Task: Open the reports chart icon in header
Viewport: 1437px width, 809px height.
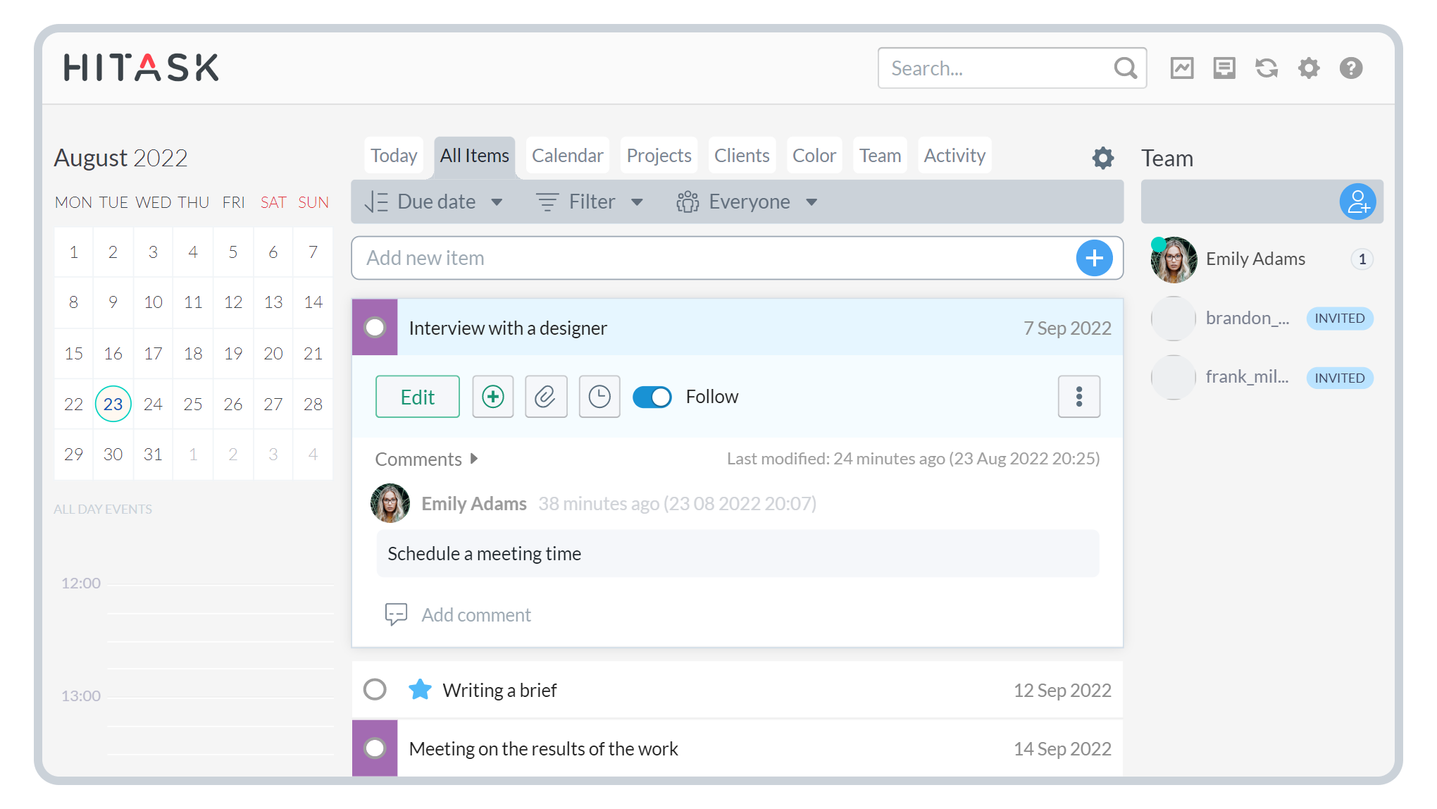Action: point(1182,68)
